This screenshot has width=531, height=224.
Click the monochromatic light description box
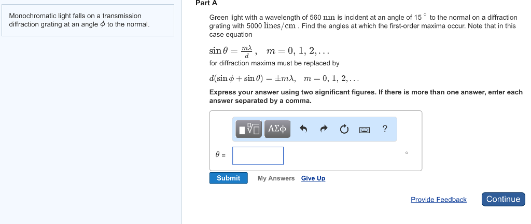tap(88, 20)
